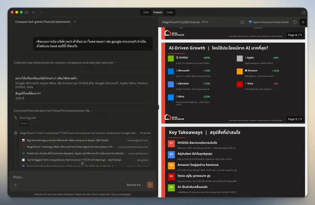The image size is (315, 205).
Task: Click takeaway 05 AI green badge
Action: coord(171,187)
